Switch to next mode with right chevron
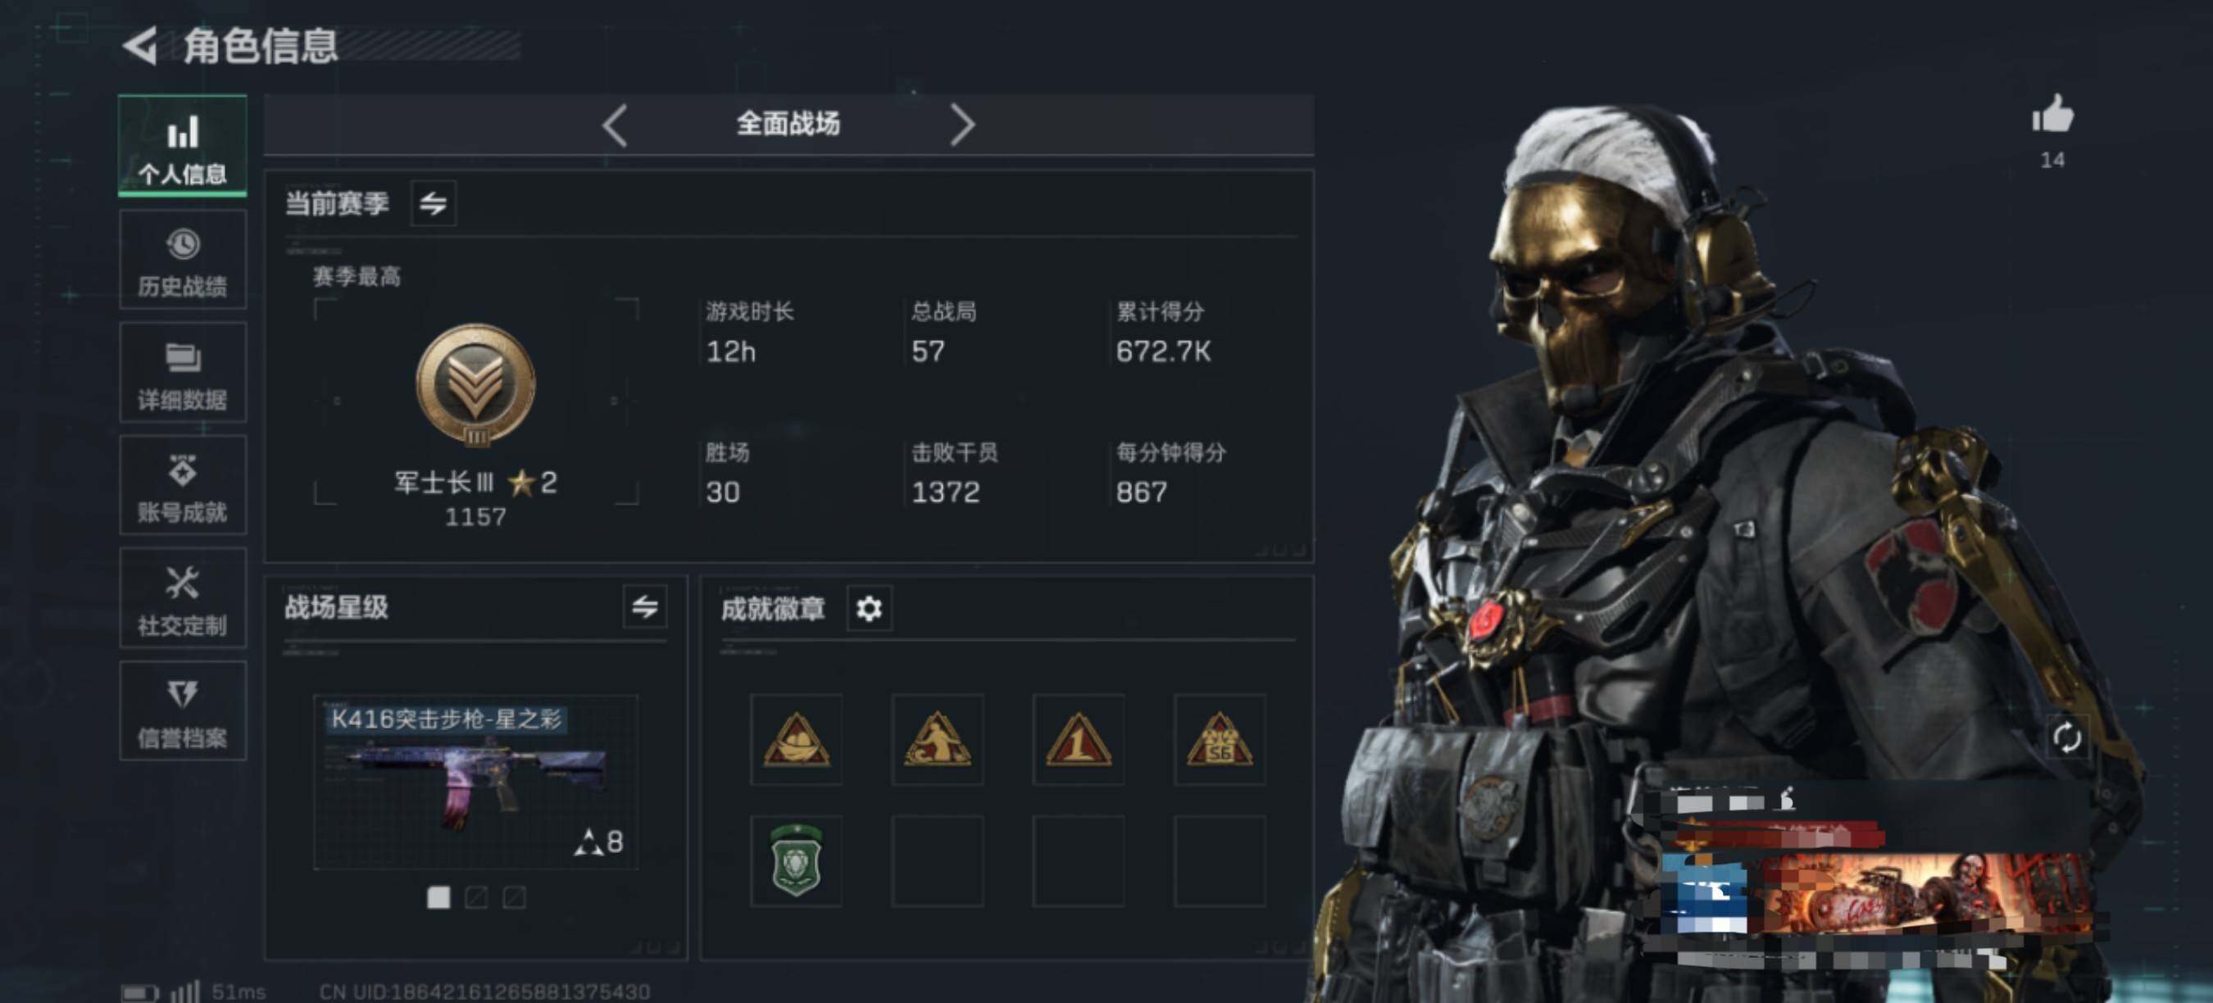The height and width of the screenshot is (1003, 2213). 963,125
